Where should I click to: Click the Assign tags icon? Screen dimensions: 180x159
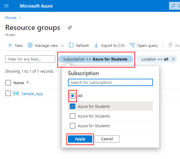pyautogui.click(x=170, y=45)
